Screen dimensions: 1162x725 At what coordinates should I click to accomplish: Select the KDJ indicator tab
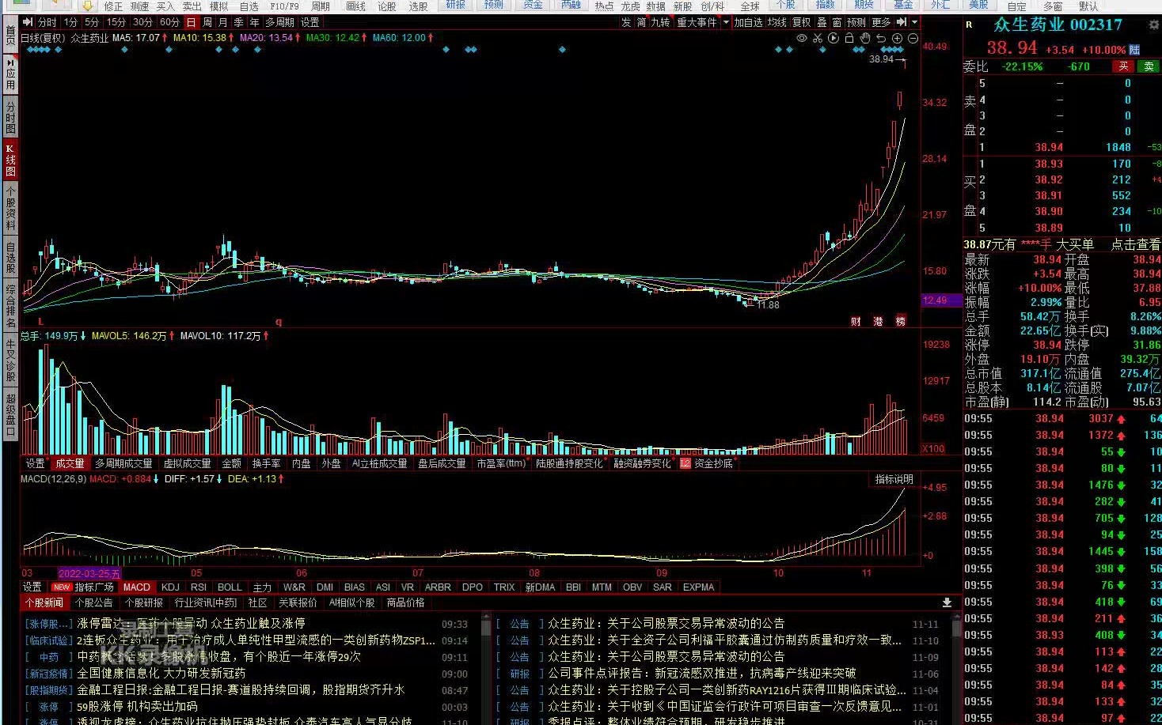tap(170, 587)
